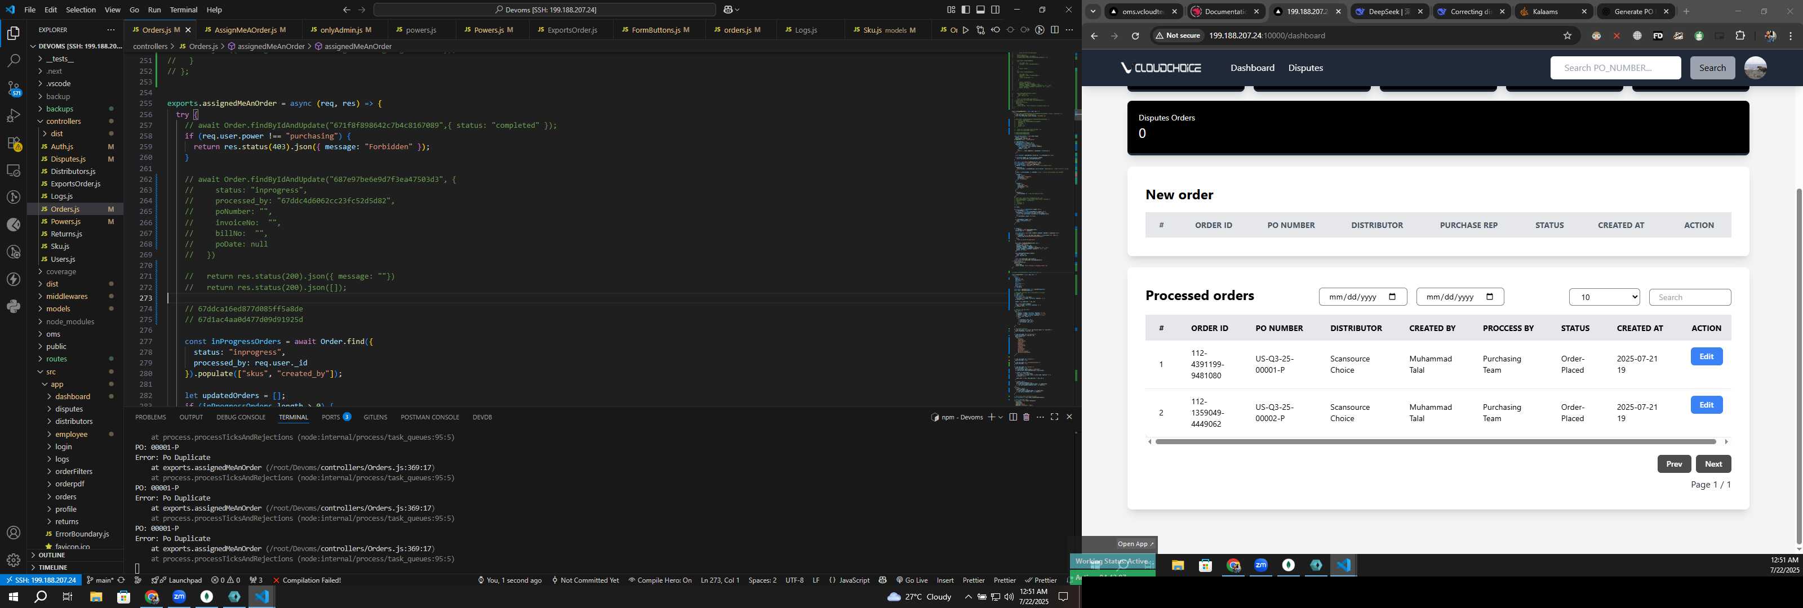Reload the Chrome dashboard page
The width and height of the screenshot is (1803, 608).
(1135, 35)
